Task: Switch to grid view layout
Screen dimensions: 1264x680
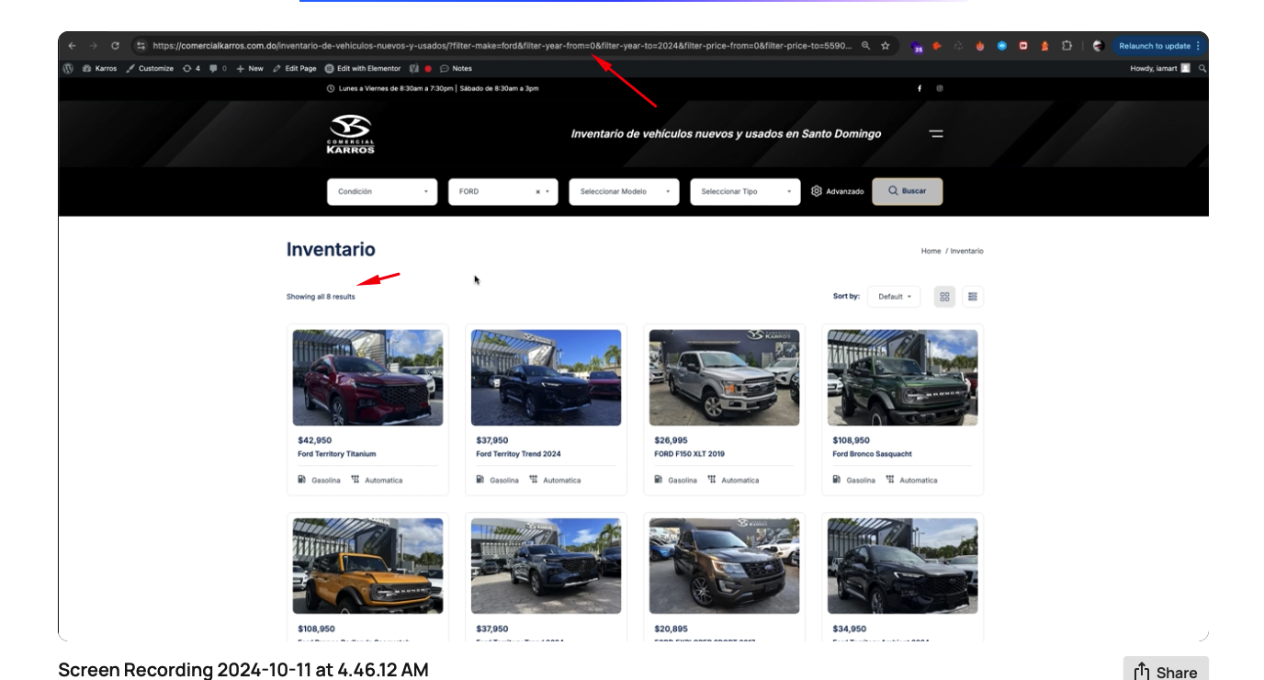Action: pyautogui.click(x=944, y=297)
